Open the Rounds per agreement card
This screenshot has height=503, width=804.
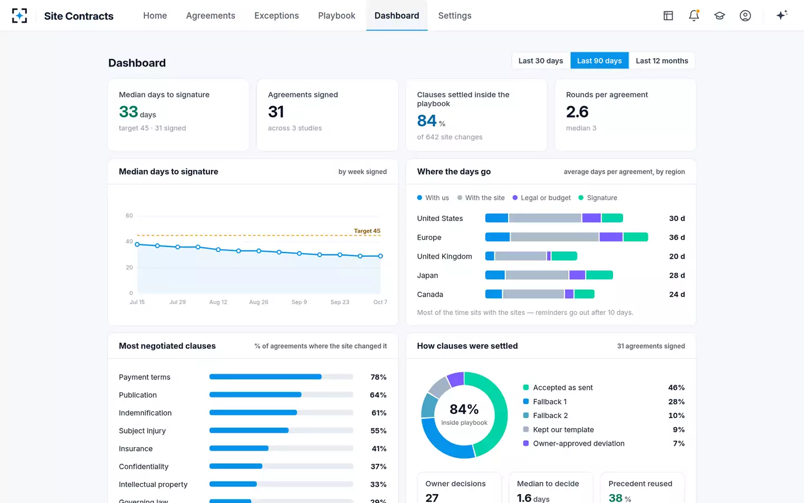[x=625, y=115]
